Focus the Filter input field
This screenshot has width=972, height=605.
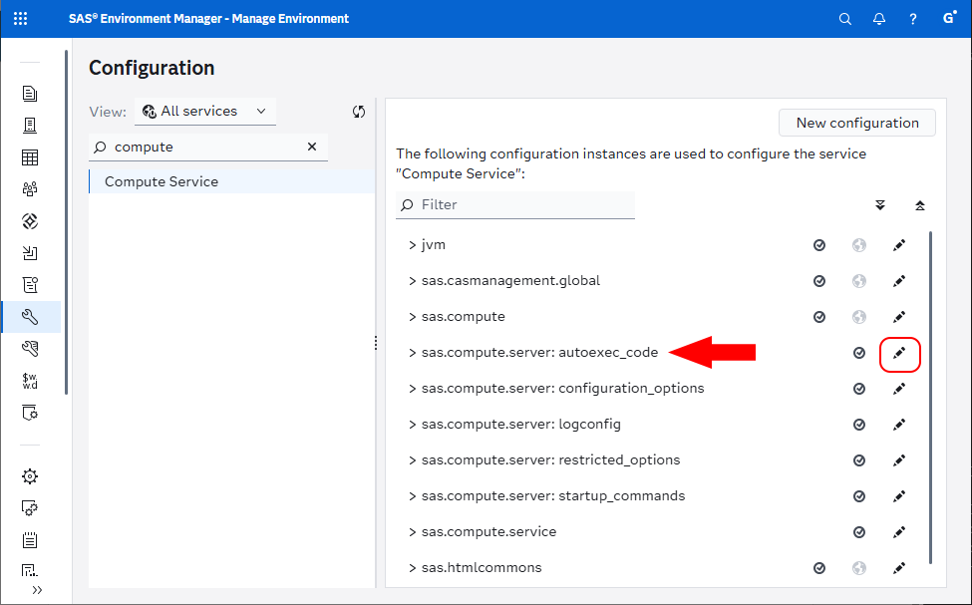pos(515,204)
